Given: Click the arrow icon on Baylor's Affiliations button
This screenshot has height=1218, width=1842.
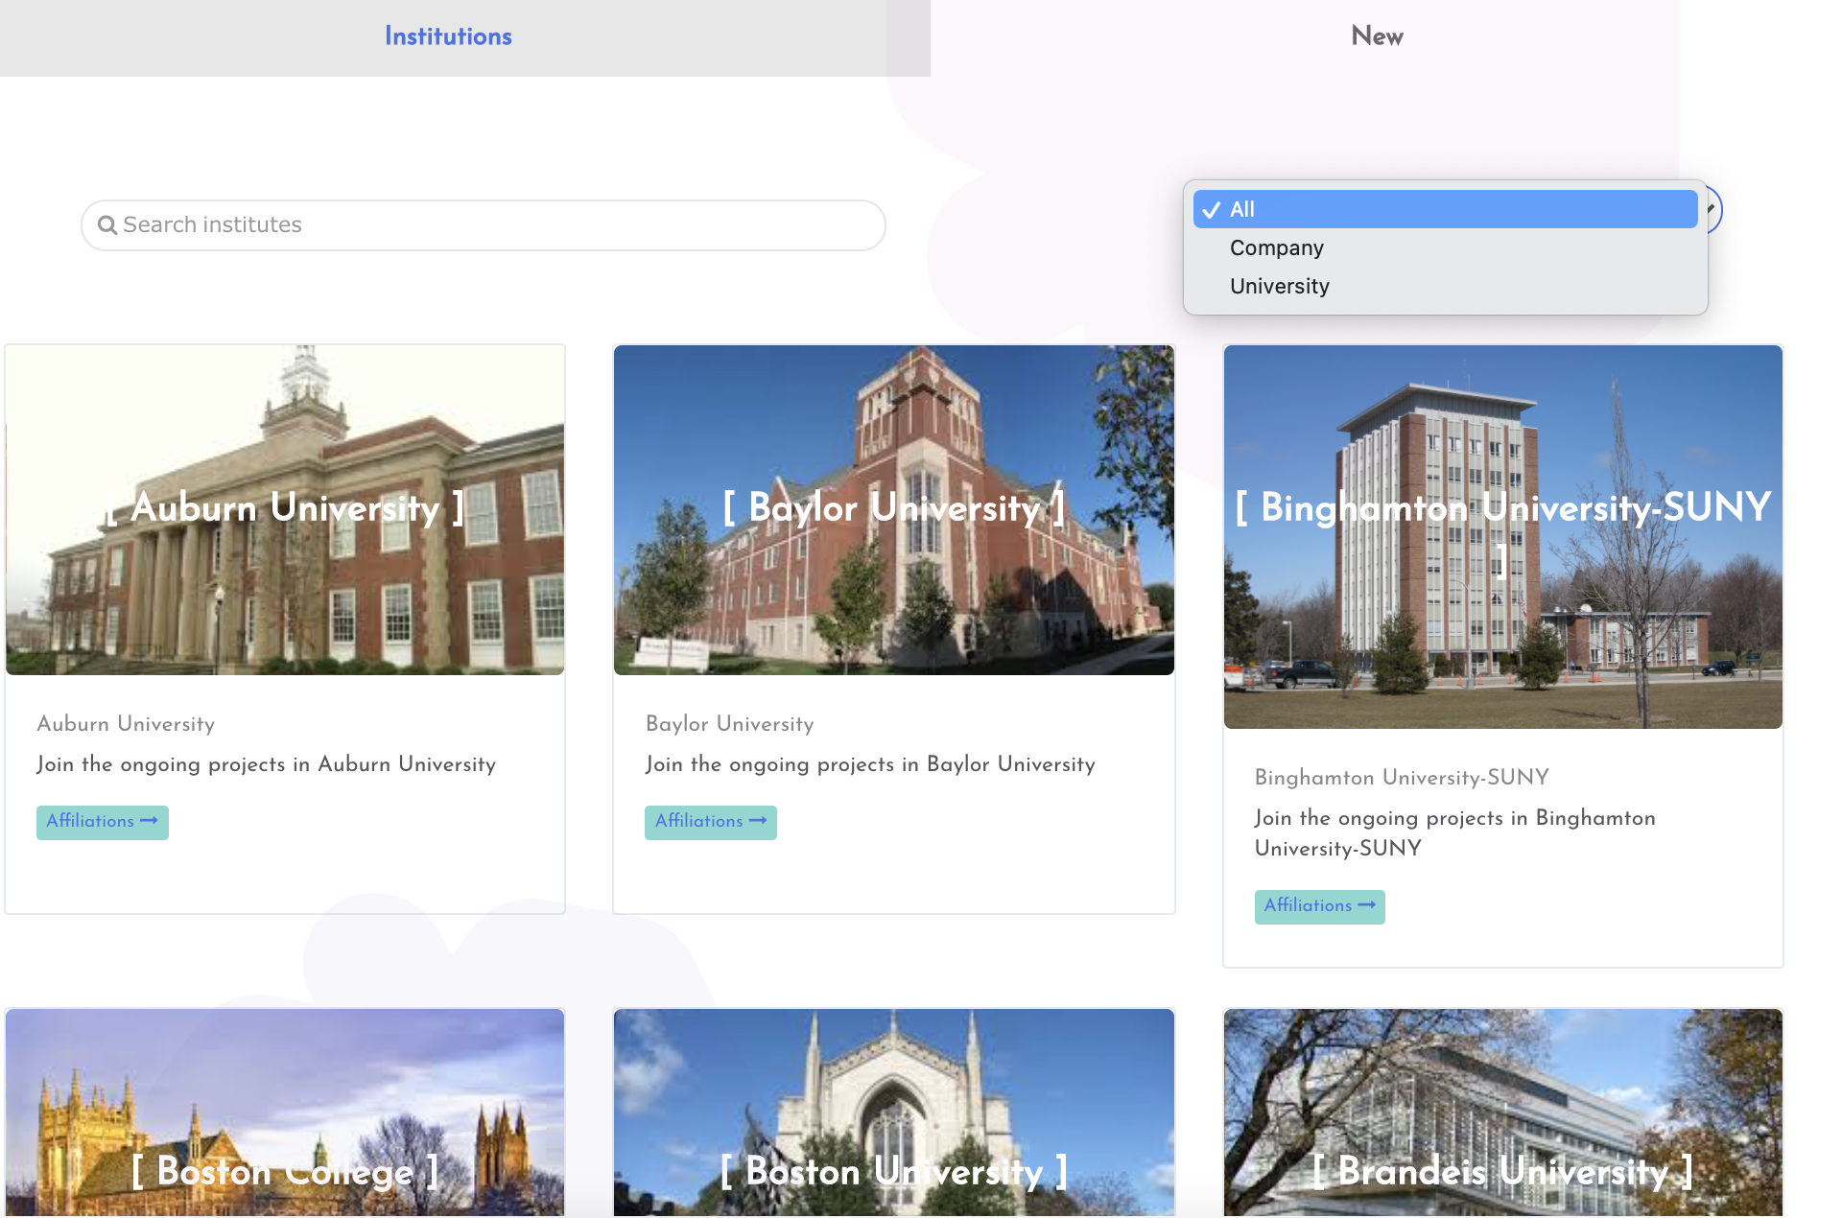Looking at the screenshot, I should [758, 821].
